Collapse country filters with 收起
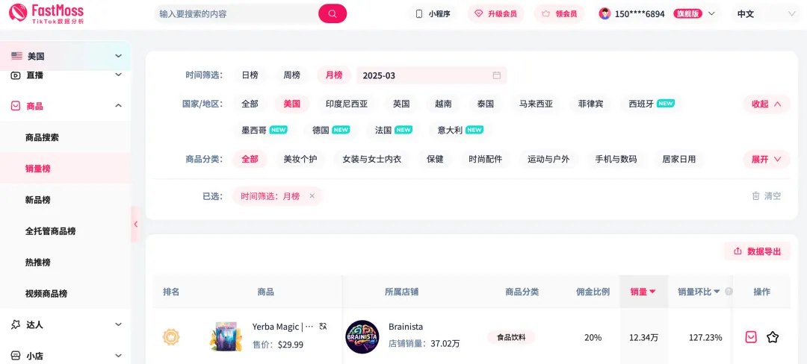The height and width of the screenshot is (364, 807). point(767,104)
